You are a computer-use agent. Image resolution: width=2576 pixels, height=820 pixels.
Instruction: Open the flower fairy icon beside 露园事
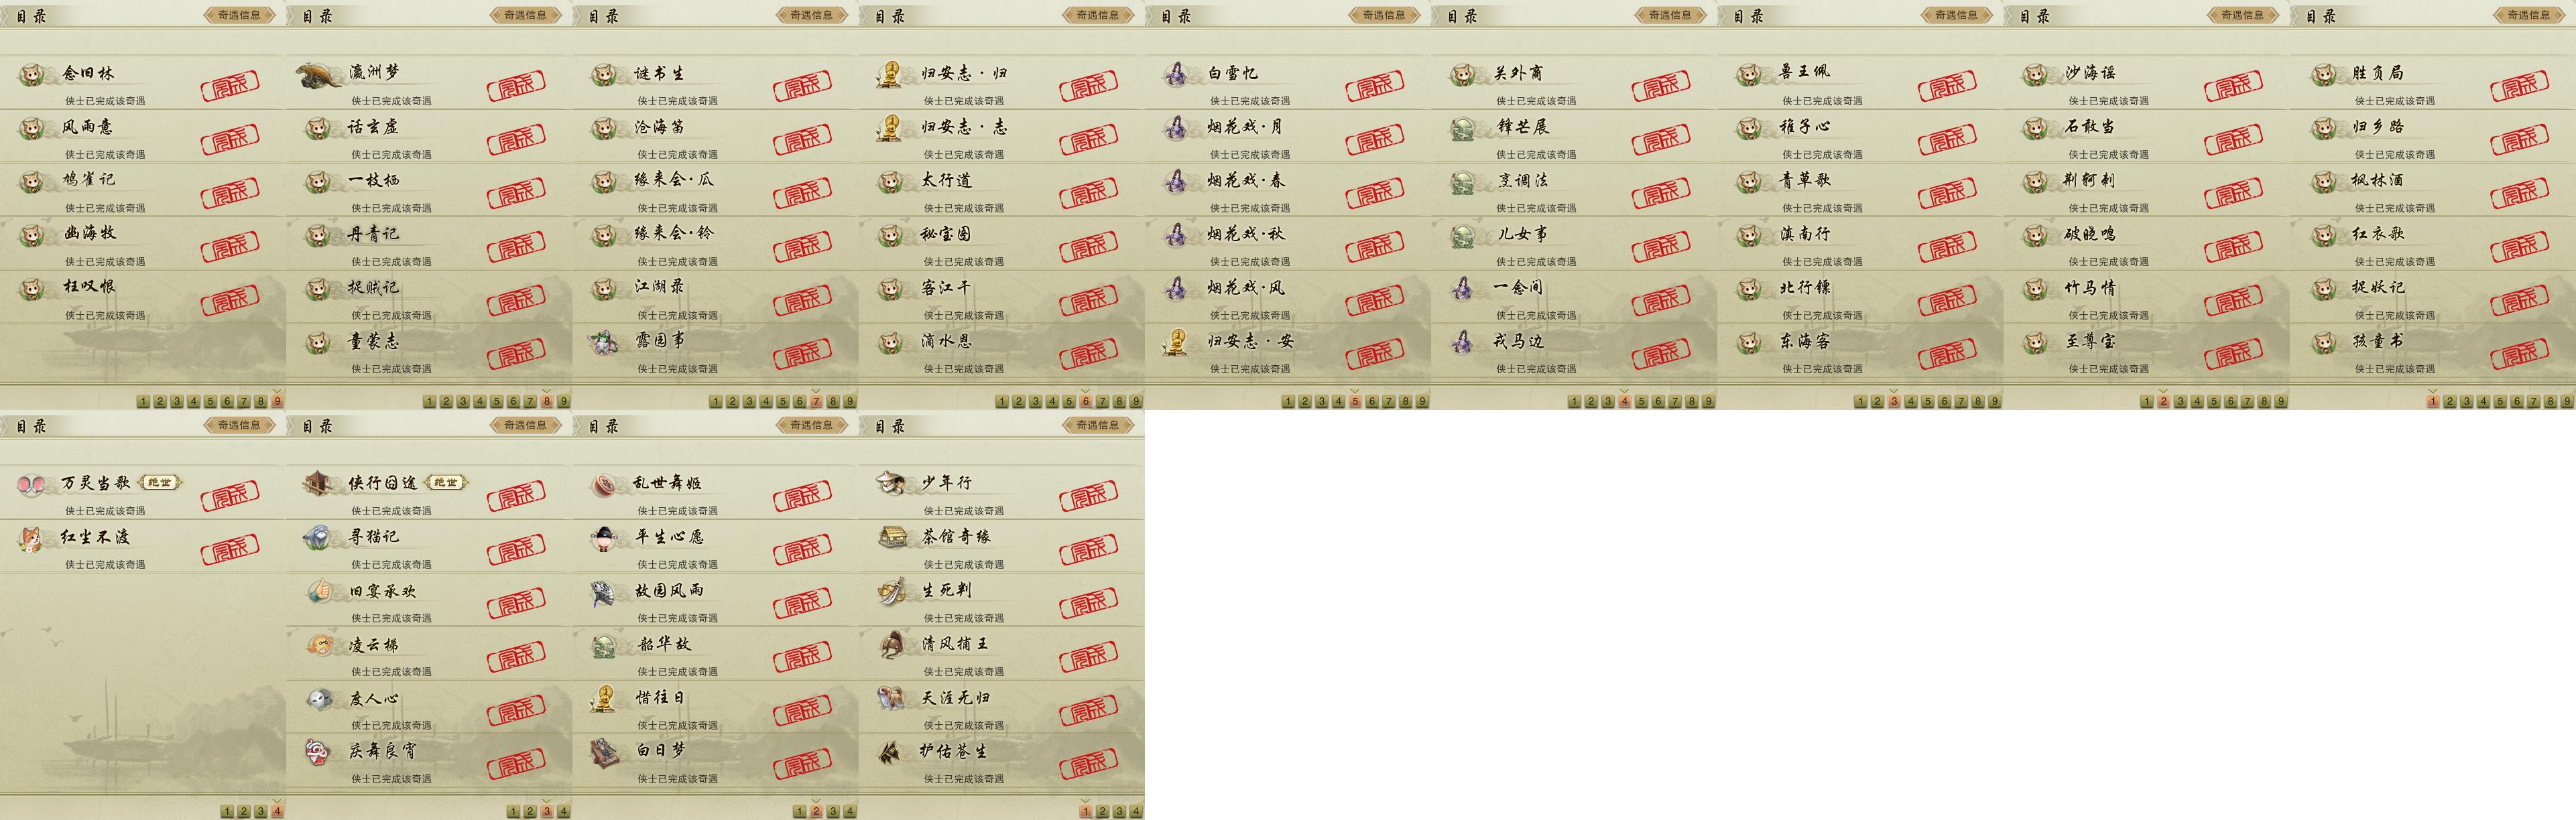click(x=604, y=343)
